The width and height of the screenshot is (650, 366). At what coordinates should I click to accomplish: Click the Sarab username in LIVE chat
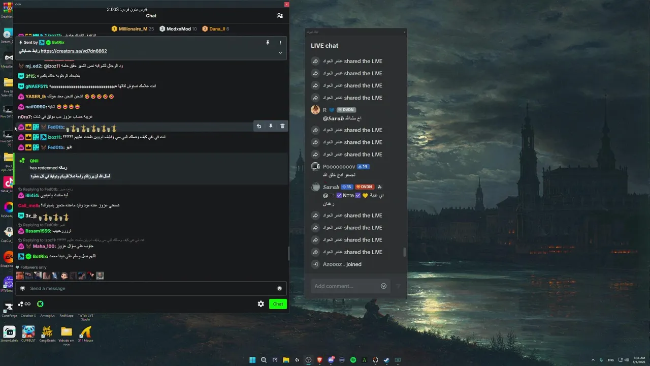point(332,187)
